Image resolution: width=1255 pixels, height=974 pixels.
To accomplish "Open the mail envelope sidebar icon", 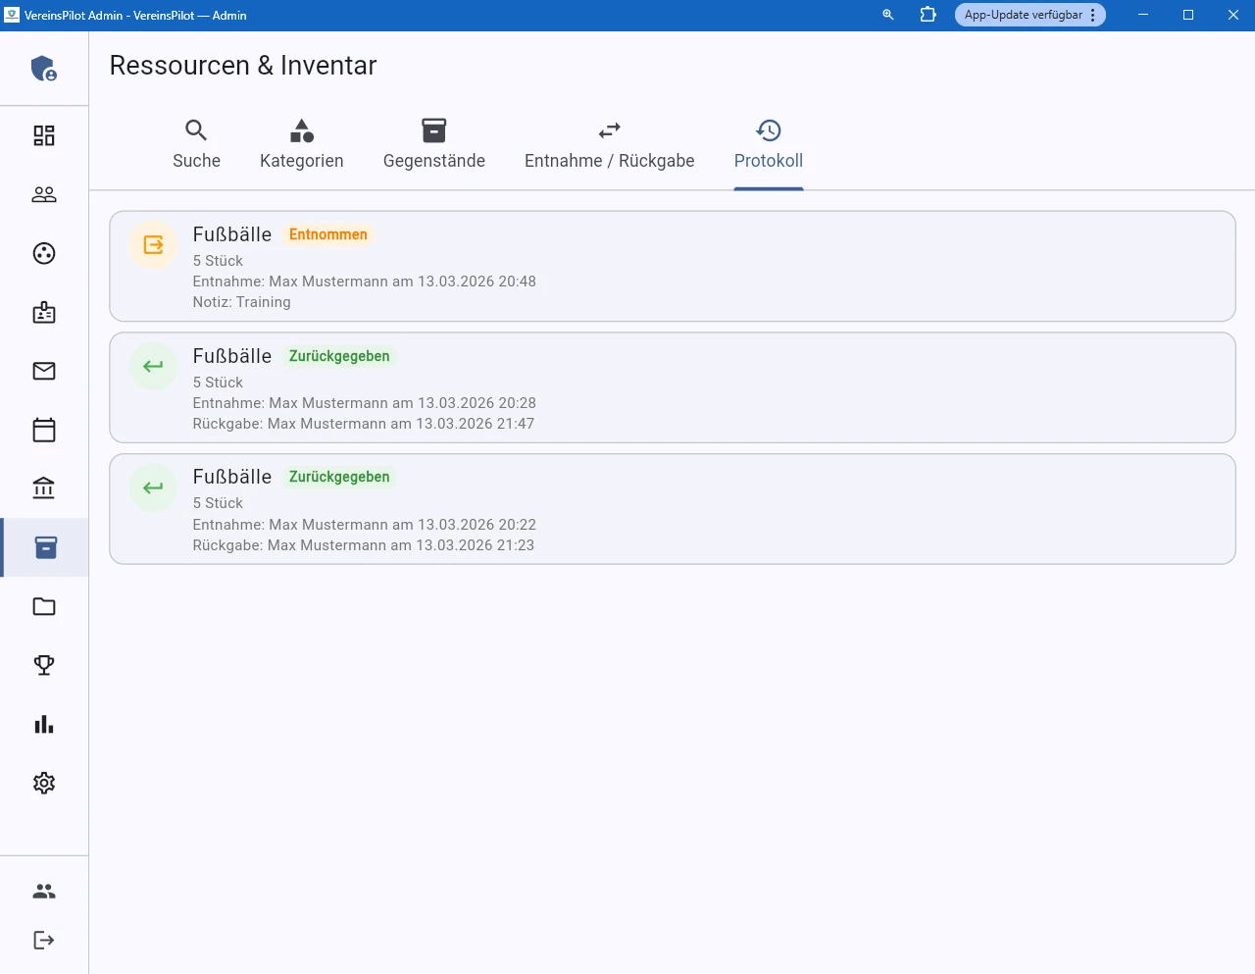I will (x=44, y=371).
